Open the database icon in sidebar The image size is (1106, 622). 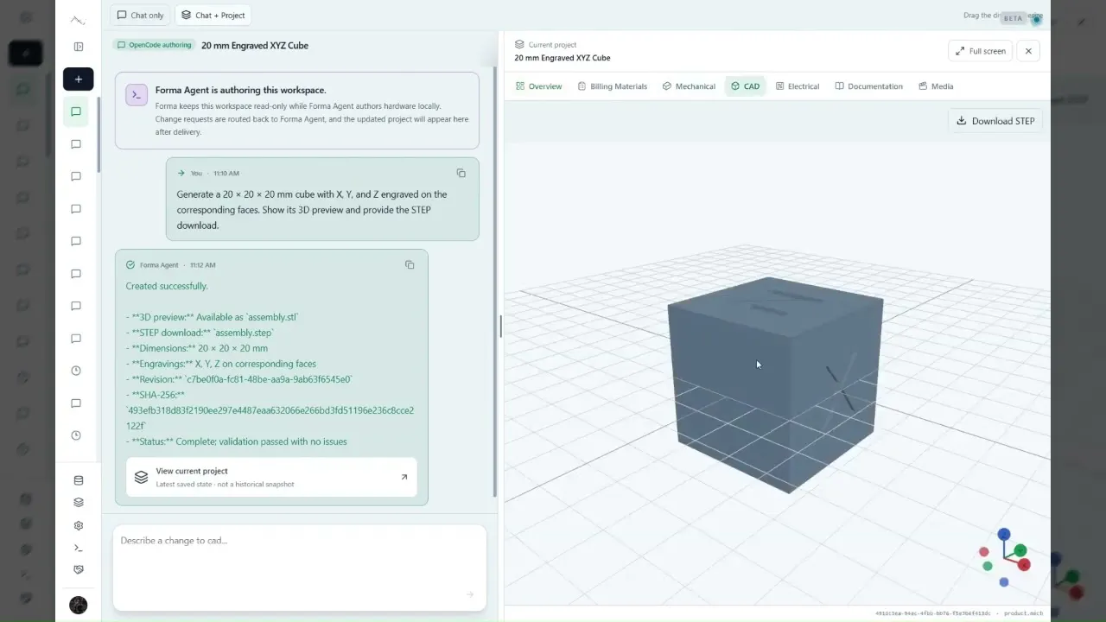(79, 481)
